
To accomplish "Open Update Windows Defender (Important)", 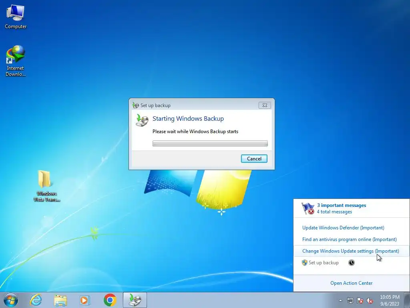I will pos(343,228).
